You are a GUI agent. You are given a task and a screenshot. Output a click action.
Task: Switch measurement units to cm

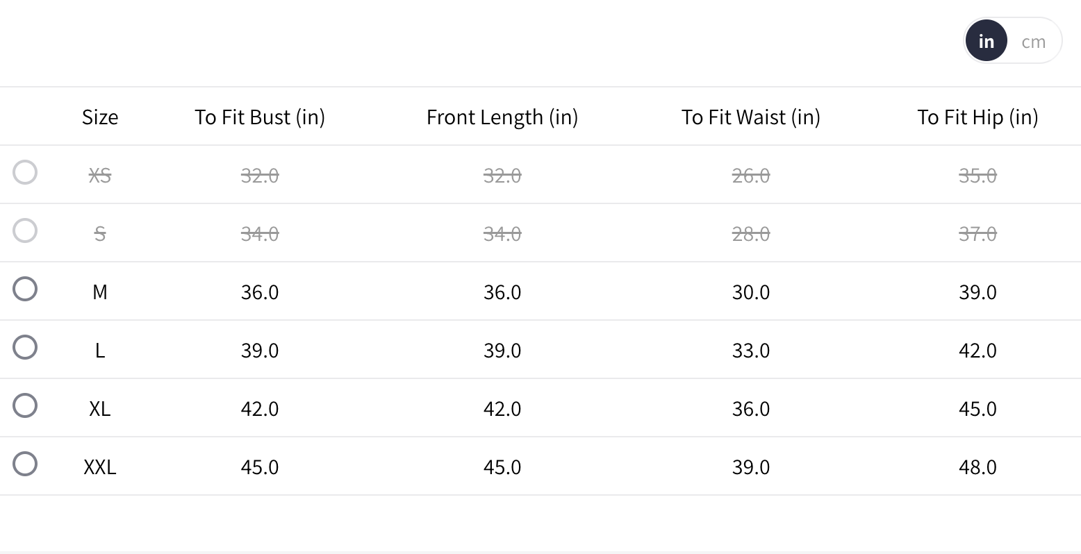(1033, 42)
